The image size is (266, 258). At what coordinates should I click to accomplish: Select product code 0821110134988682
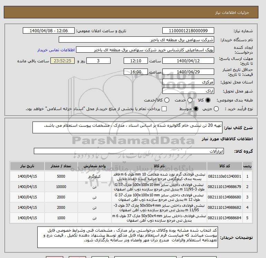pos(225,207)
